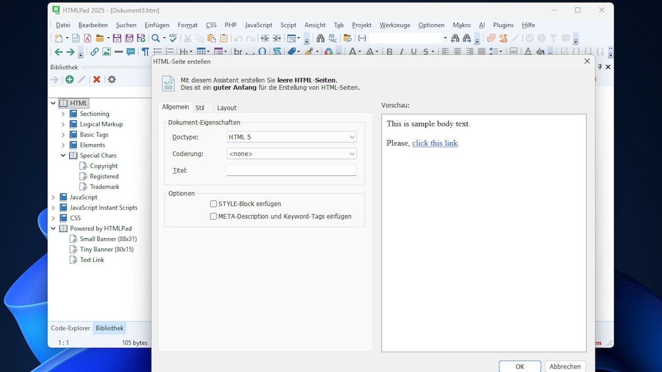Screen dimensions: 662x372
Task: Check 'META-Description und Keyword-Tags einfügen'
Action: (213, 216)
